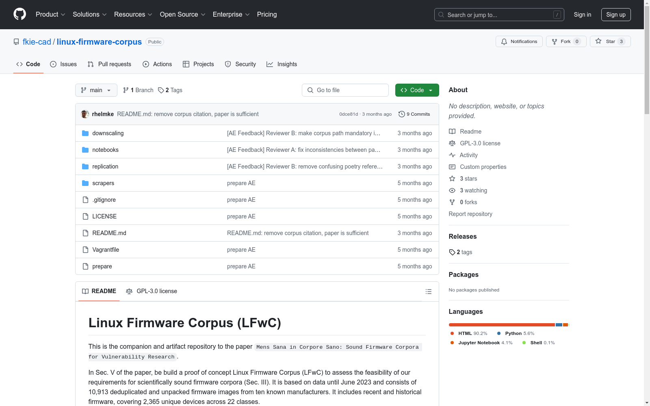Screen dimensions: 650x406
Task: Open the fkie-cad organization link
Action: 37,42
